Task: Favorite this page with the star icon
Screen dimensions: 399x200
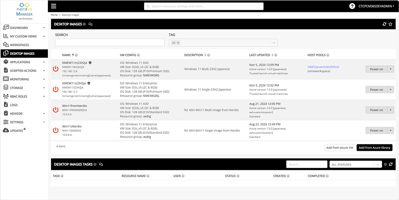Action: click(x=390, y=24)
